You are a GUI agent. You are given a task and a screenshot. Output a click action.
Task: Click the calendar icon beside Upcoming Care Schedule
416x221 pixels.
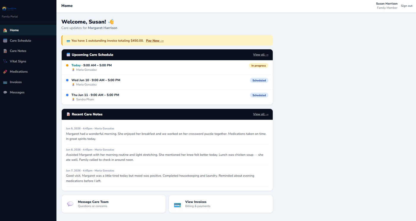click(68, 55)
